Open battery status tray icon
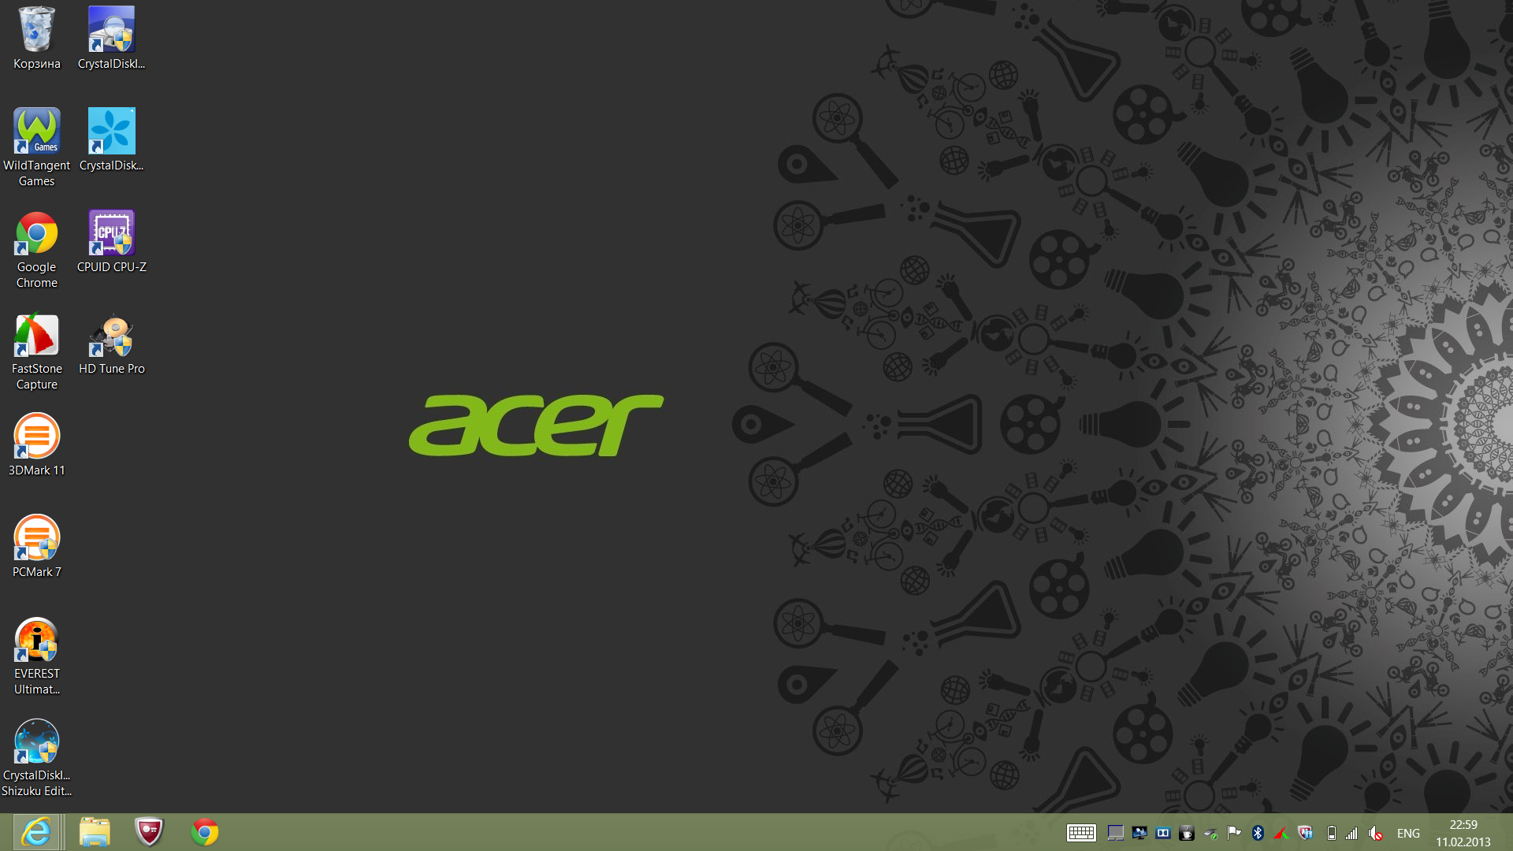The width and height of the screenshot is (1513, 851). click(x=1332, y=833)
